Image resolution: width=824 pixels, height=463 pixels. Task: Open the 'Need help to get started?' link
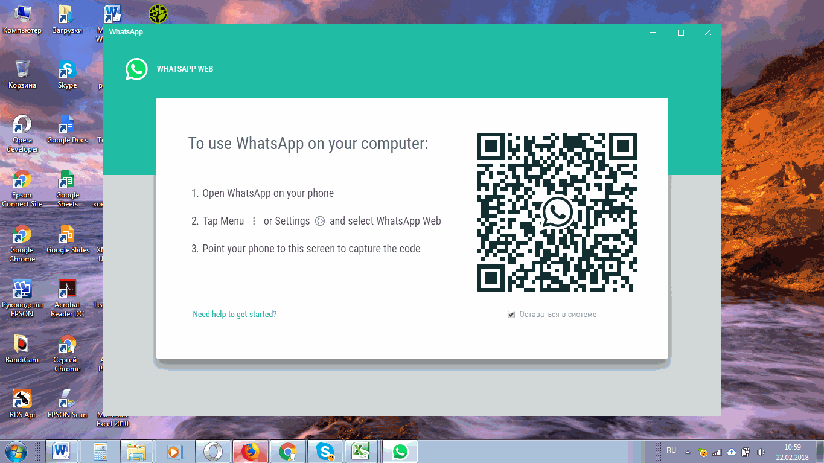pos(234,315)
